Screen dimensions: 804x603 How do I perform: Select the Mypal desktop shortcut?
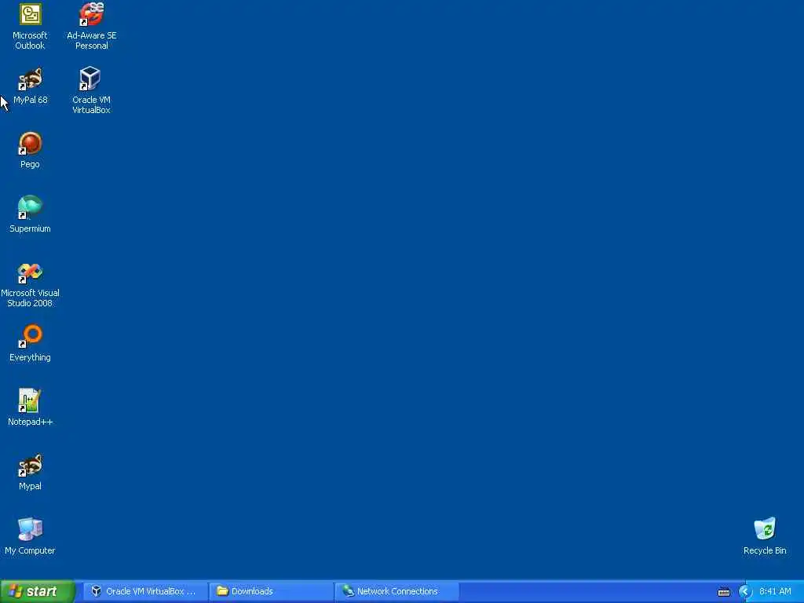click(x=30, y=472)
